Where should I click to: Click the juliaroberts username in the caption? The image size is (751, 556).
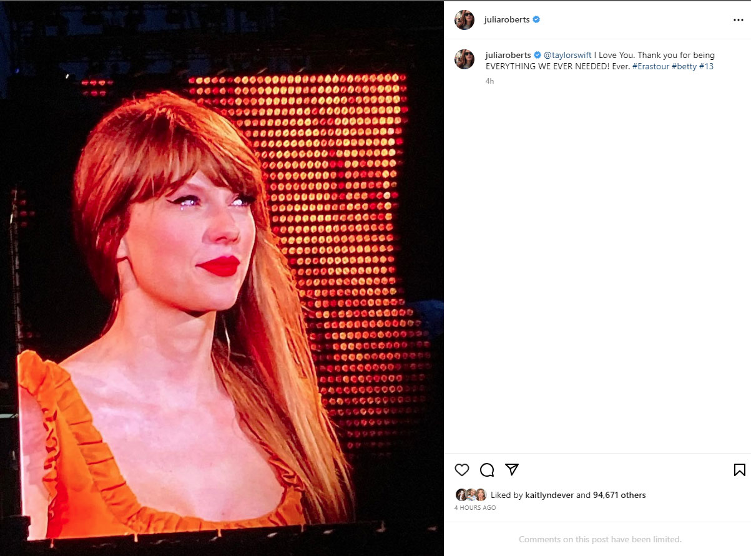point(508,56)
